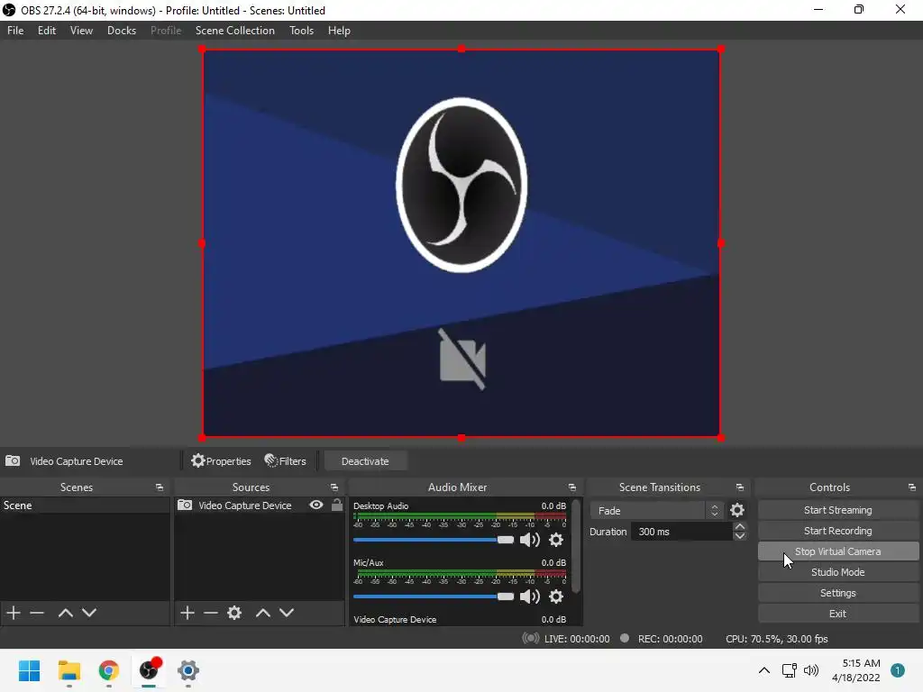Open volume control in system tray

coord(811,670)
